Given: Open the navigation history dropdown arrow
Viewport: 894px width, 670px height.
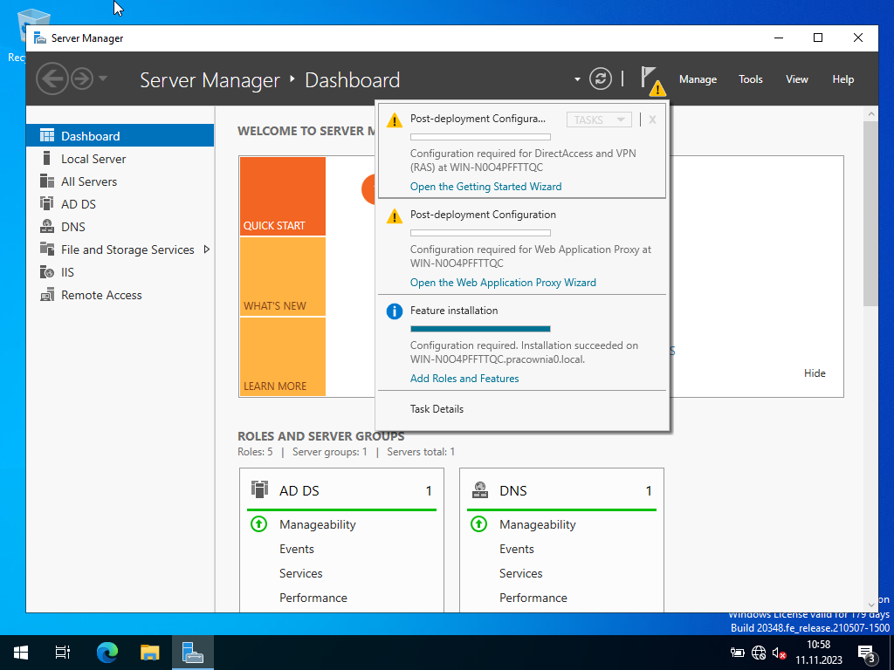Looking at the screenshot, I should pos(103,78).
